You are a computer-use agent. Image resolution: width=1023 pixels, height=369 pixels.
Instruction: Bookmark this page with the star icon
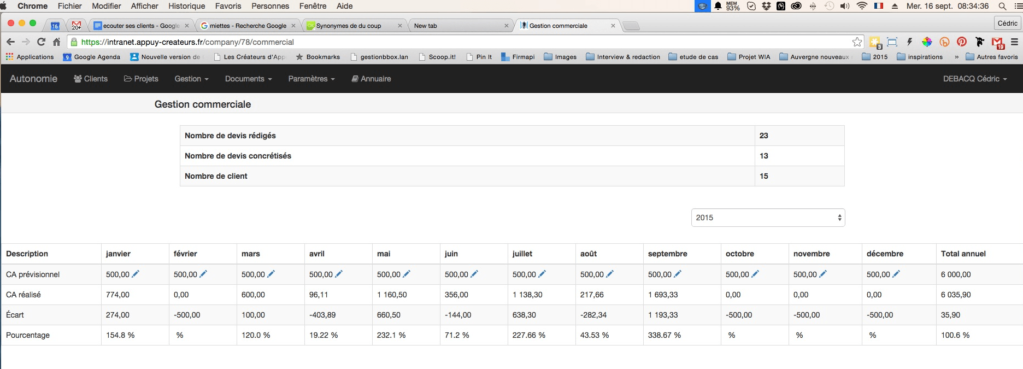pyautogui.click(x=857, y=42)
